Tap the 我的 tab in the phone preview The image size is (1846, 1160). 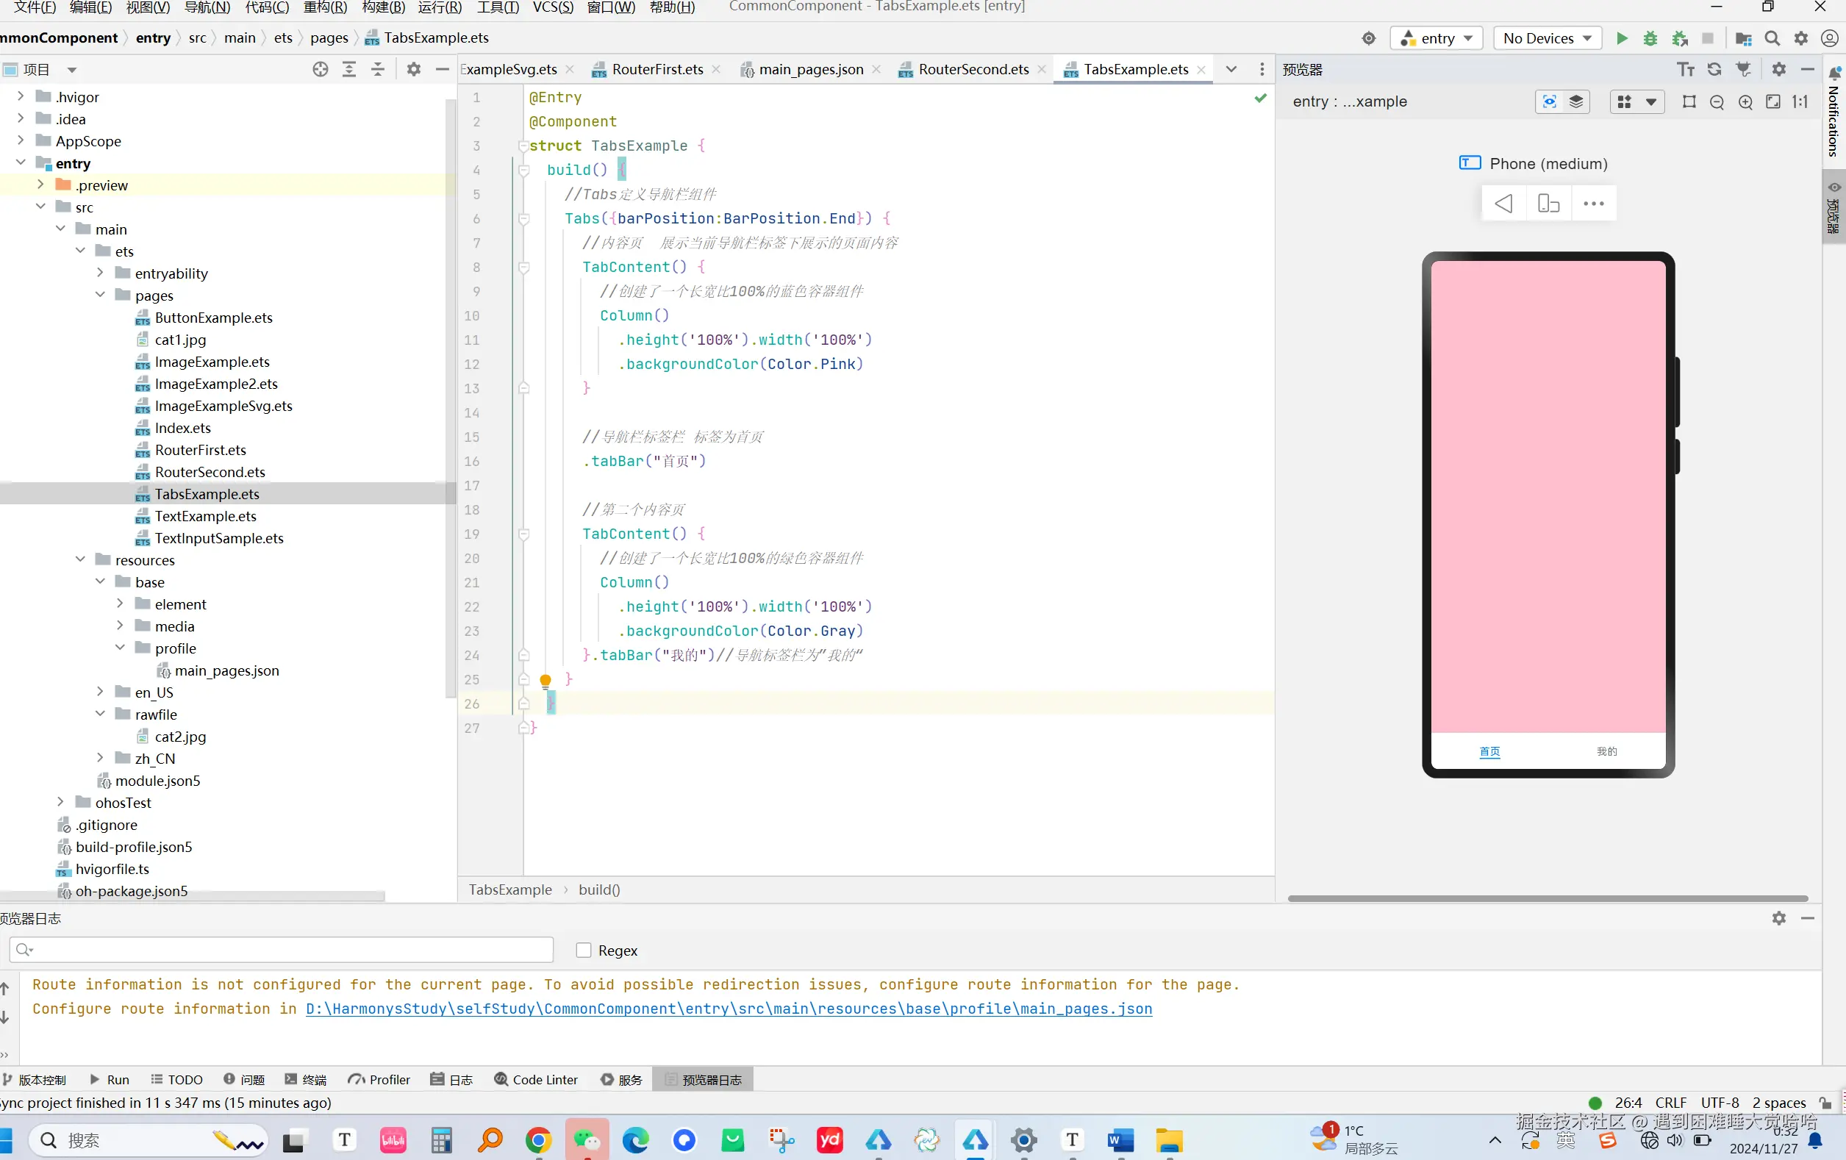point(1606,751)
